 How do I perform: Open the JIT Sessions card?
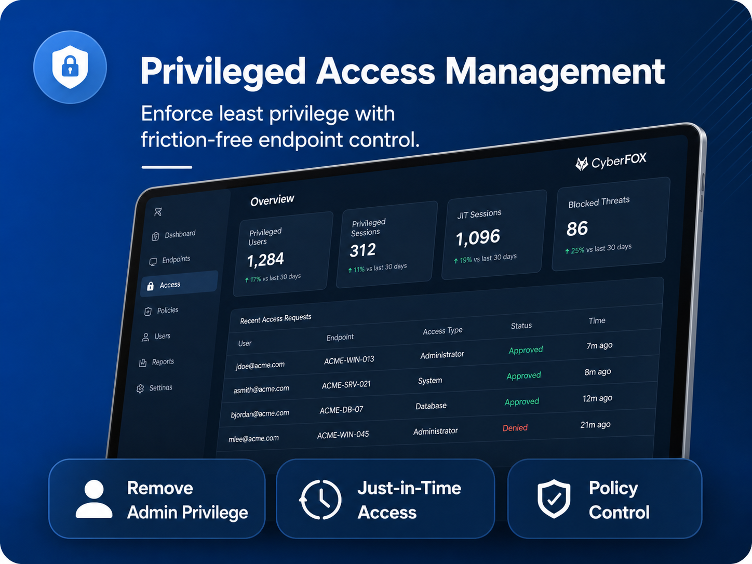pos(494,234)
